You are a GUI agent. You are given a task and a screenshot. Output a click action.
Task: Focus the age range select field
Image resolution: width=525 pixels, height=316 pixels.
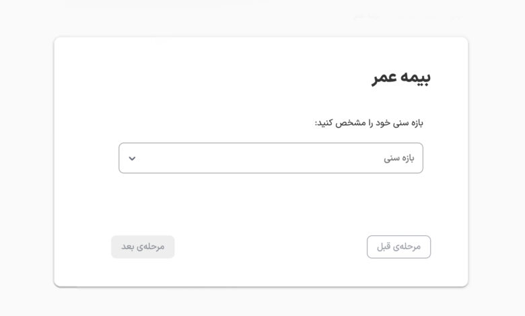[271, 158]
